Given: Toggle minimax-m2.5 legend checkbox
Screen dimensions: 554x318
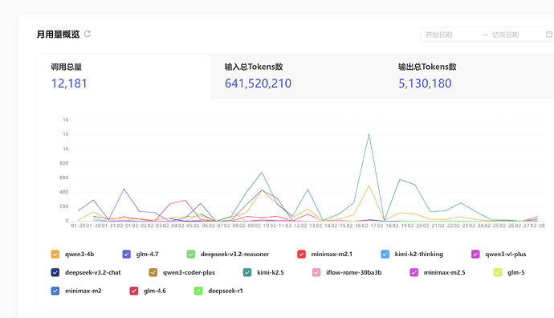Looking at the screenshot, I should point(414,272).
